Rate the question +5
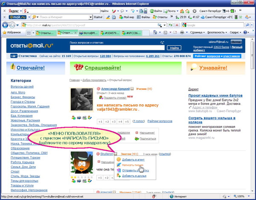 127,121
